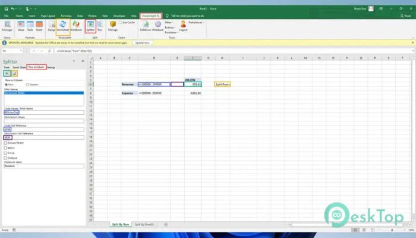416x238 pixels.
Task: Click the macro record status bar icon
Action: tap(14, 230)
